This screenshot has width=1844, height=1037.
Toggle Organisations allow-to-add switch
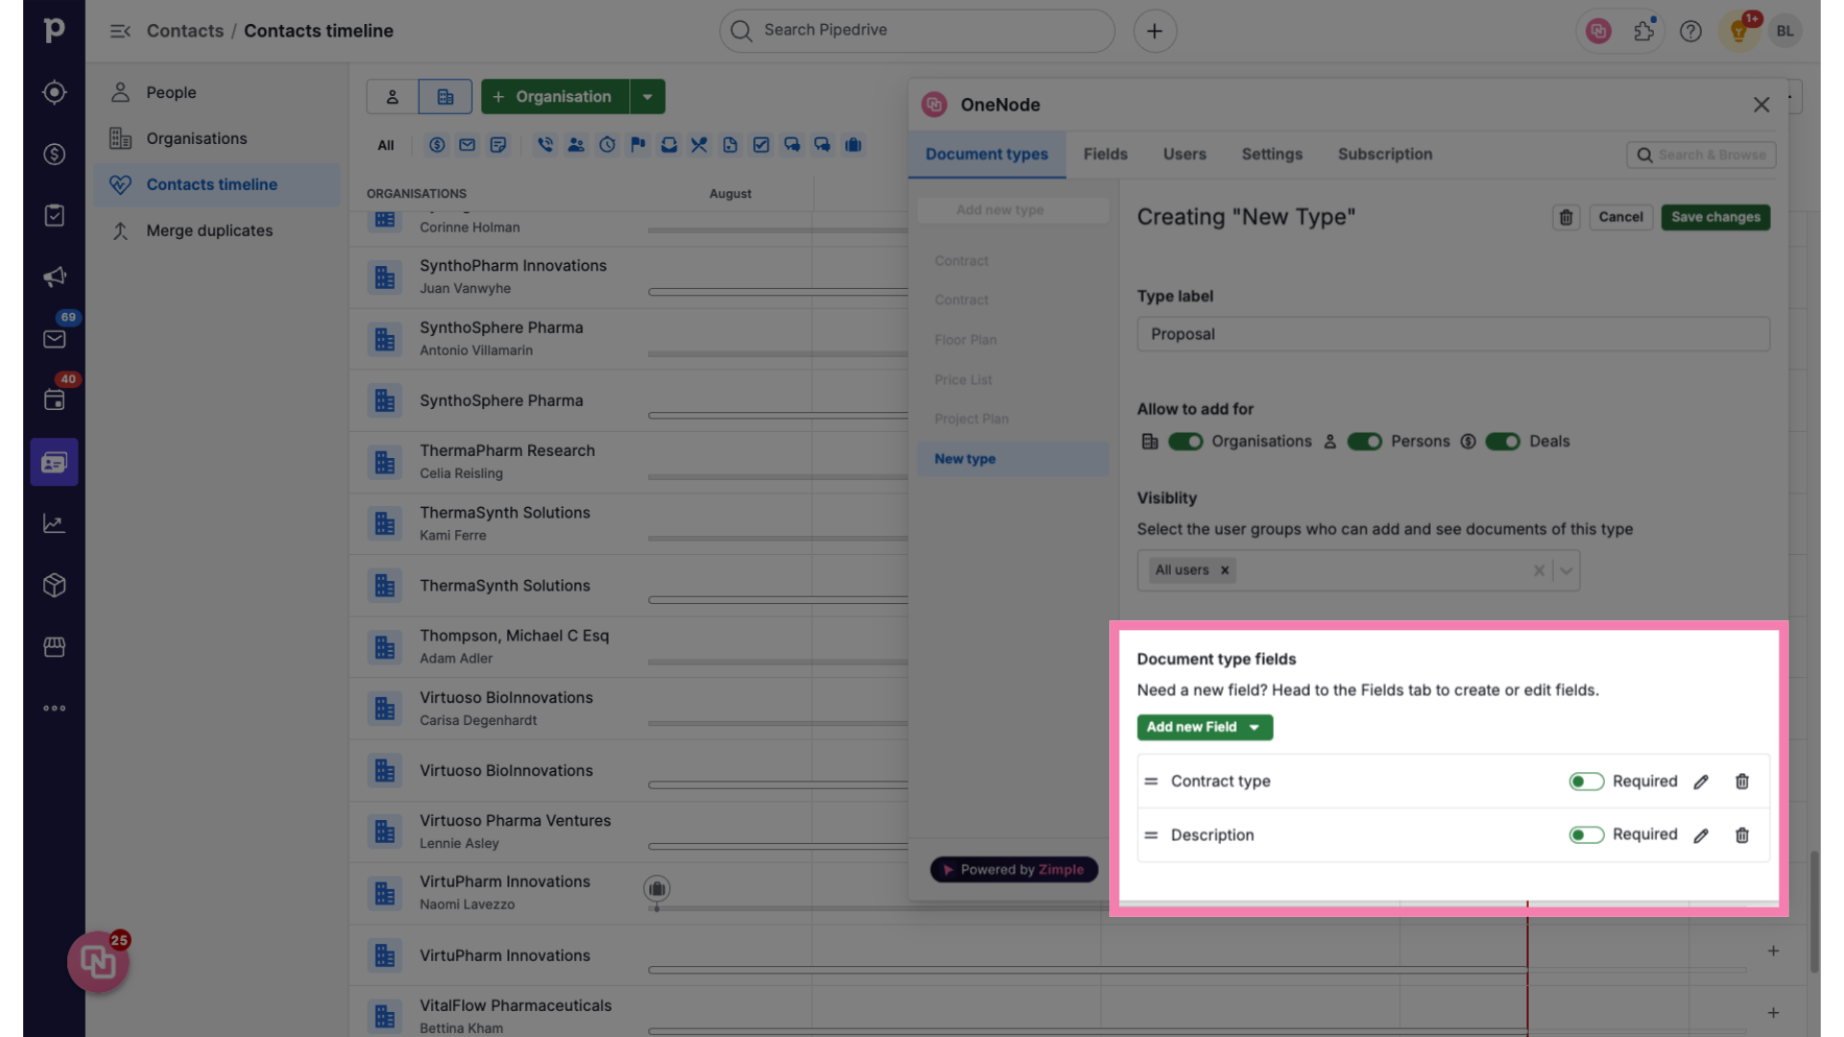coord(1185,442)
